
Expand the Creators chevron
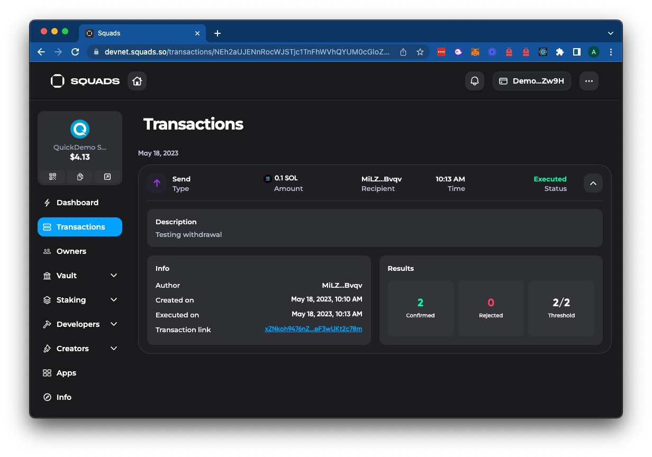114,349
